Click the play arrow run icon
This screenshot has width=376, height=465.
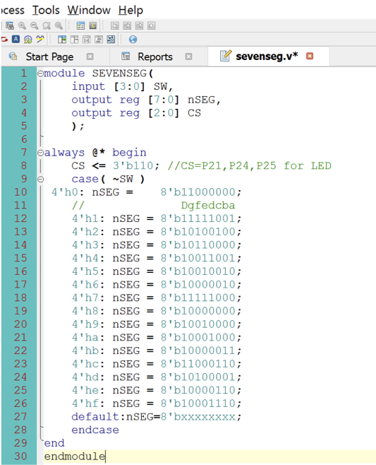(x=115, y=26)
